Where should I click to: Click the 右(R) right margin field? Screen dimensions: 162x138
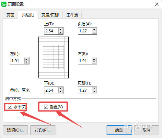[85, 61]
